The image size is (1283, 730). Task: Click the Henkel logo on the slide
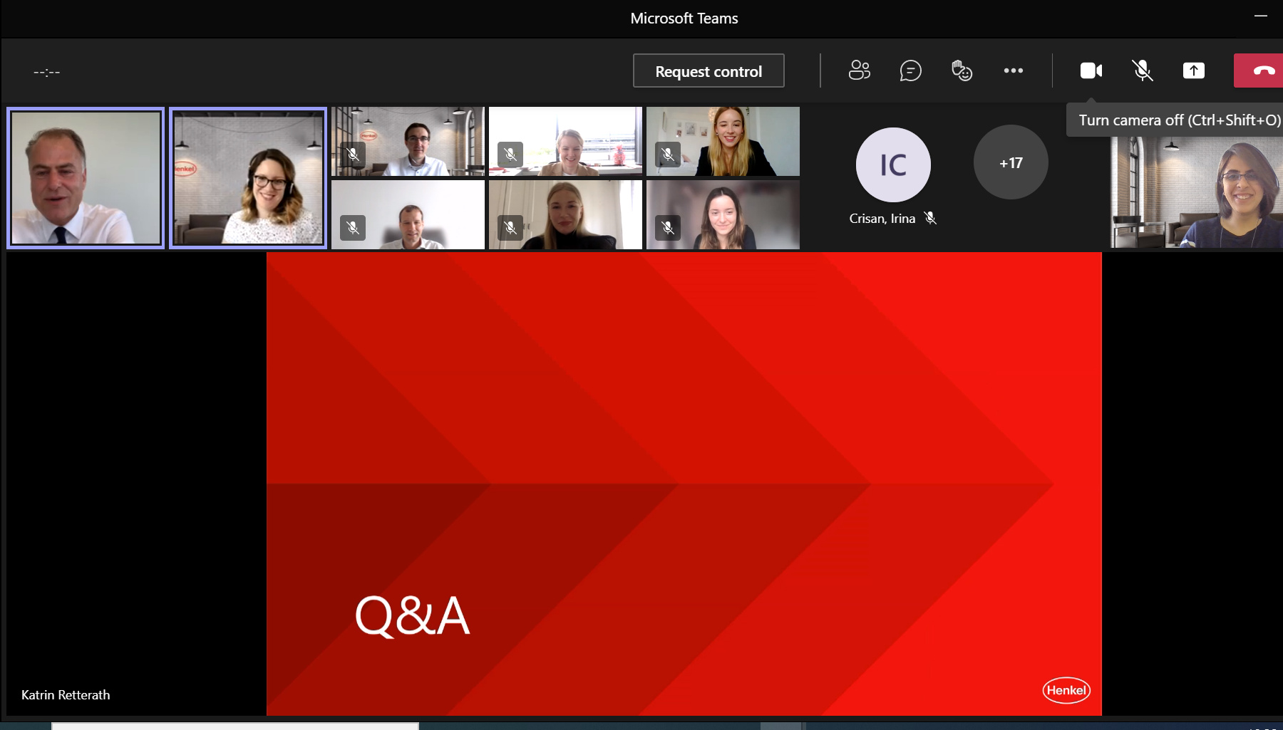(x=1066, y=690)
